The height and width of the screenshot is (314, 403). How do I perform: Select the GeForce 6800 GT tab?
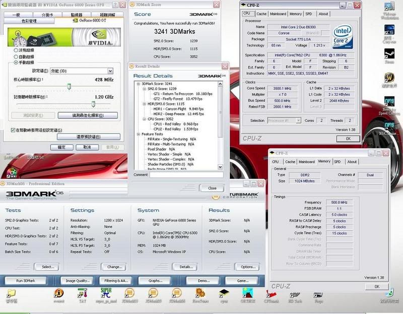pos(89,20)
